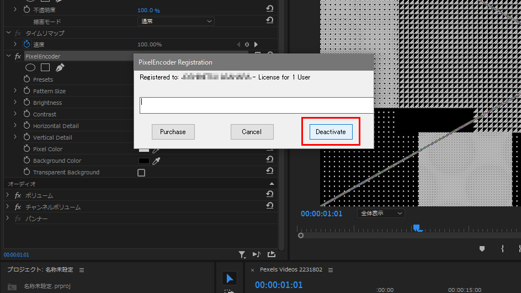Go to next 速度 keyframe
The height and width of the screenshot is (293, 521).
pos(256,44)
